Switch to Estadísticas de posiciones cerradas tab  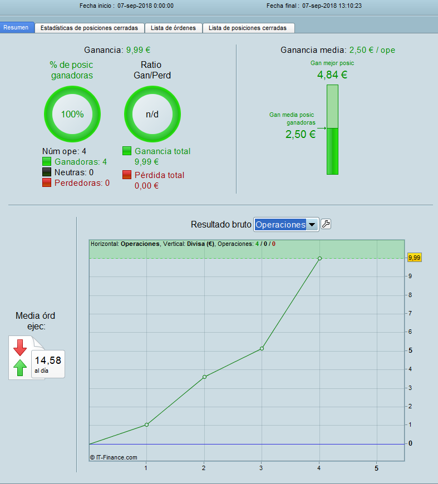89,28
